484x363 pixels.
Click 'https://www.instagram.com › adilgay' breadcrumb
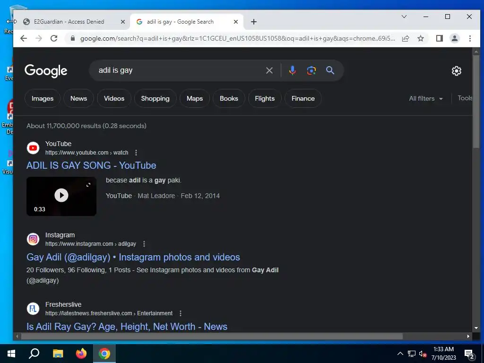[x=91, y=244]
